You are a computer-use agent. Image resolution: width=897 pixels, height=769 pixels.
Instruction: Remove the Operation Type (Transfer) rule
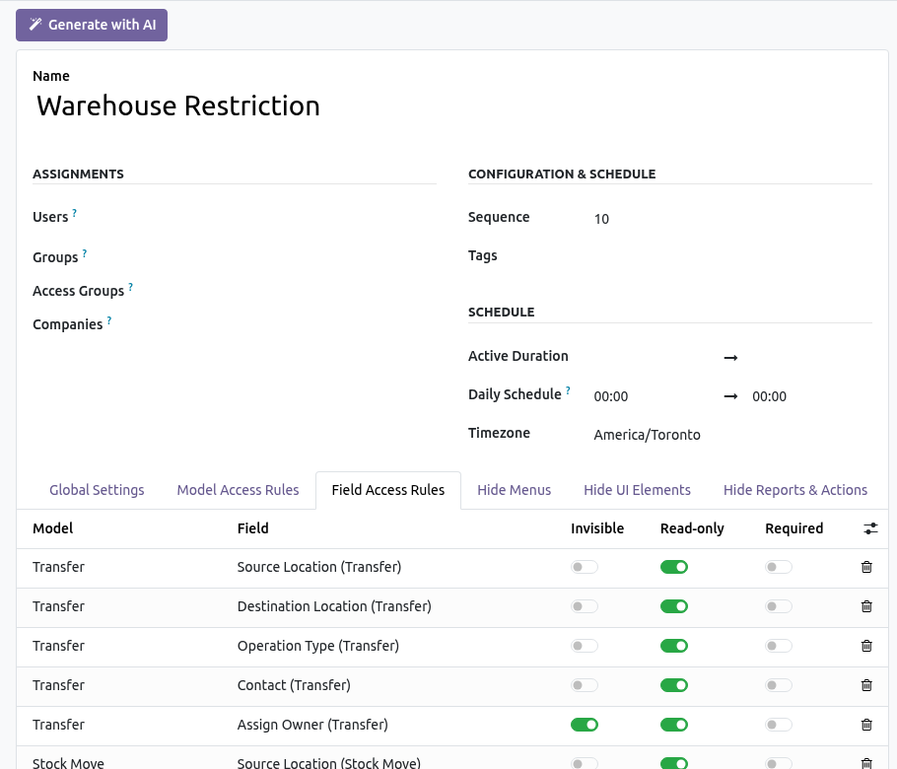[x=866, y=646]
